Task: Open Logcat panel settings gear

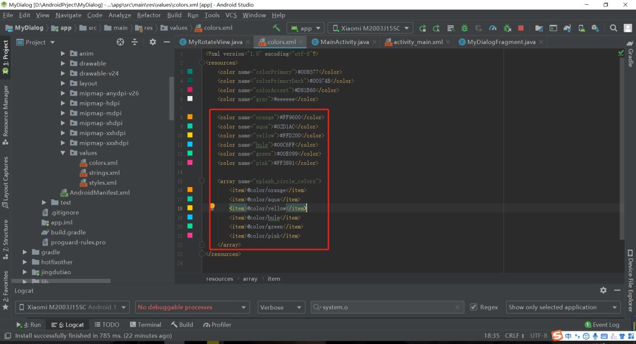Action: click(x=603, y=290)
